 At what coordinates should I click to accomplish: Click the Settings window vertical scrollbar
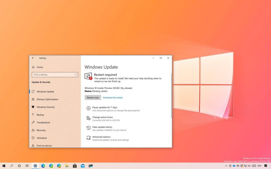pyautogui.click(x=171, y=96)
